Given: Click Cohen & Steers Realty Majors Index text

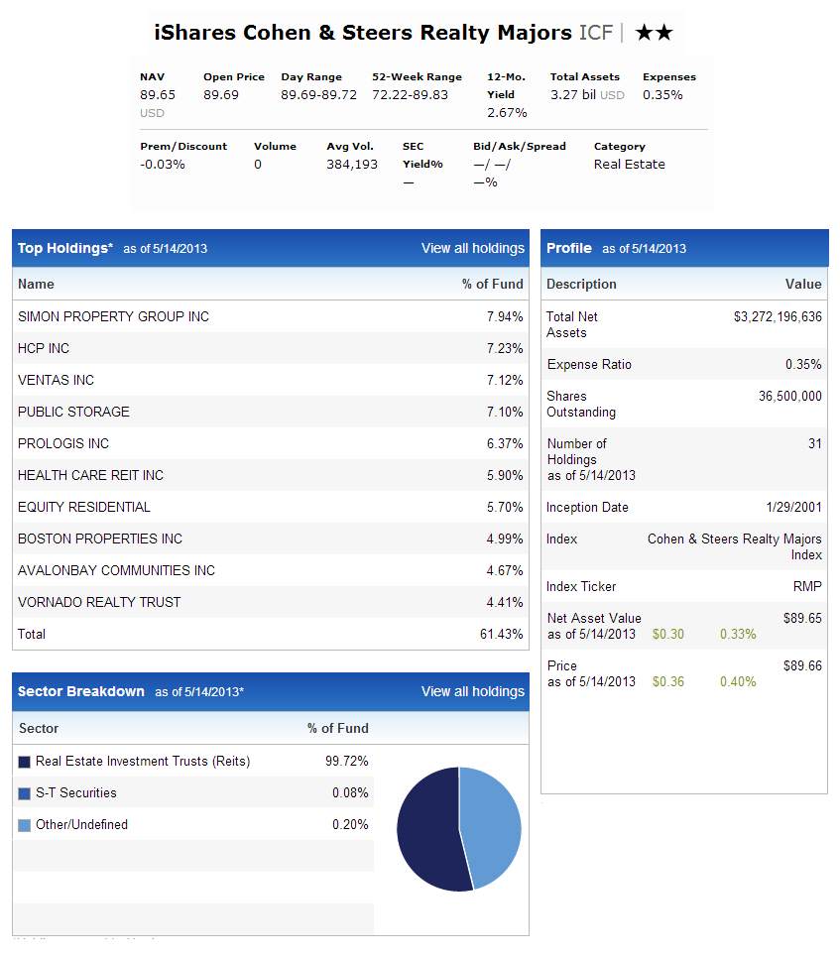Looking at the screenshot, I should [x=734, y=546].
